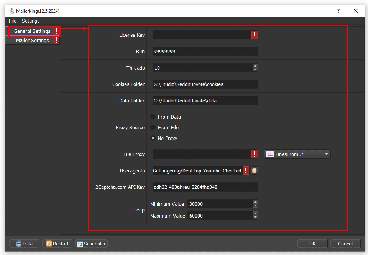This screenshot has height=255, width=368.
Task: Click the MailerKing app icon in title bar
Action: point(11,11)
